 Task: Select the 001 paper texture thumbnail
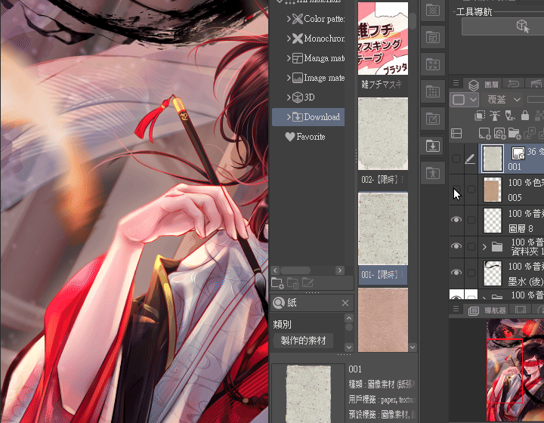[383, 229]
